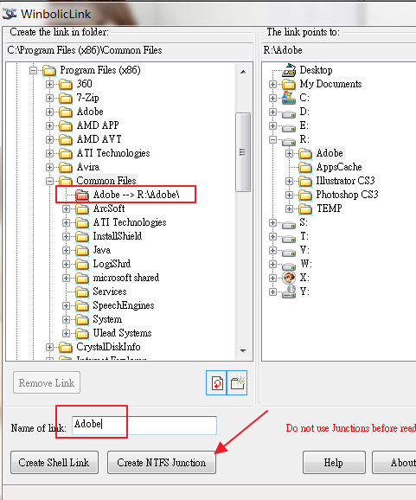
Task: Click the Photoshop CS3 folder icon
Action: coord(305,195)
